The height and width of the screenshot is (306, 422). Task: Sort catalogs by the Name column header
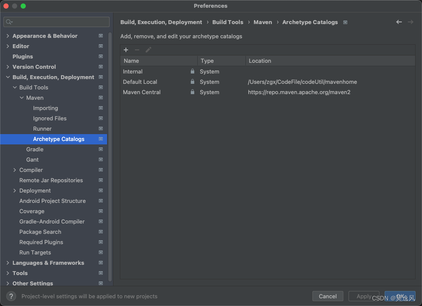159,61
